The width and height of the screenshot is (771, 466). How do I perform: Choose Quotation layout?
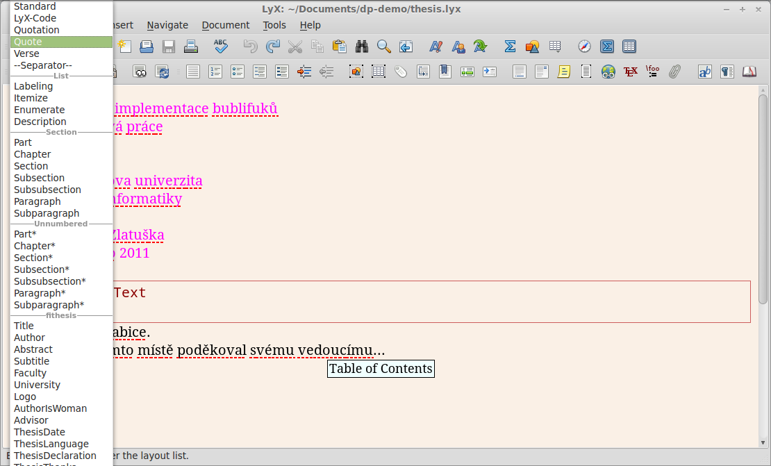click(x=61, y=30)
